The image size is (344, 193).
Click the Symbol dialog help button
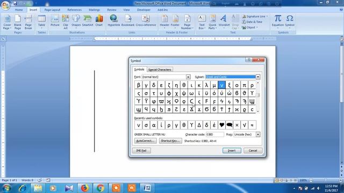coord(248,60)
